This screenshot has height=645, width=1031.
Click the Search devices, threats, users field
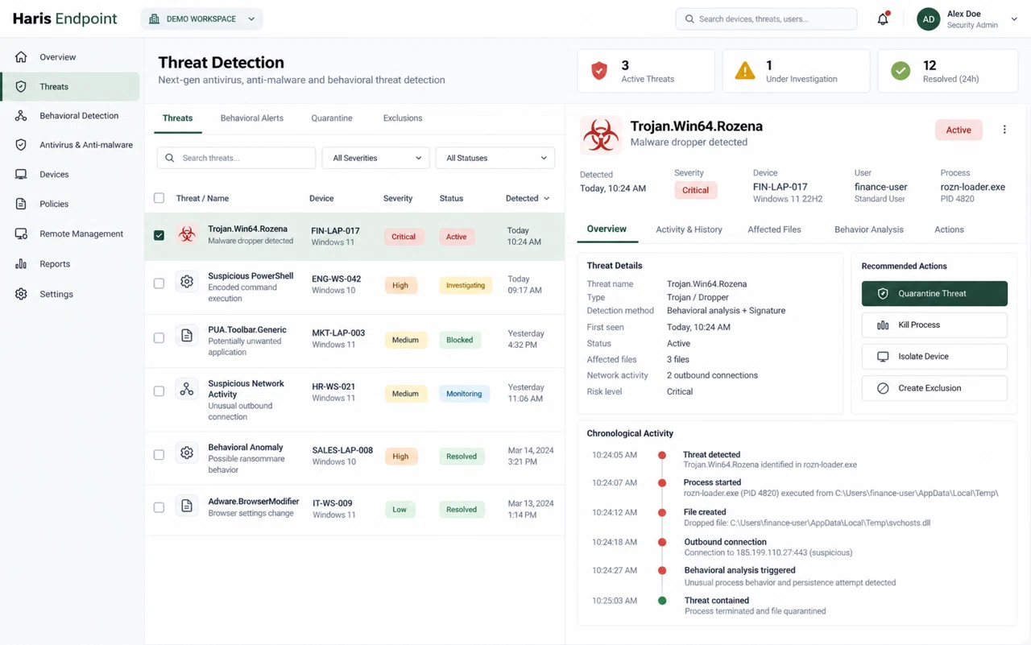pyautogui.click(x=766, y=19)
